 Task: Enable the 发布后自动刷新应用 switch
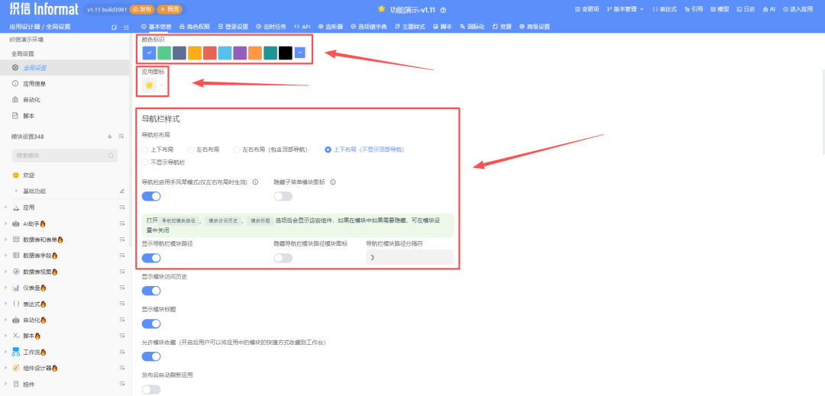pos(151,389)
